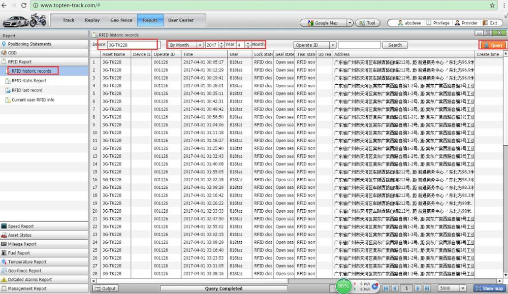Jump to the last results page
508x294 pixels.
[427, 288]
